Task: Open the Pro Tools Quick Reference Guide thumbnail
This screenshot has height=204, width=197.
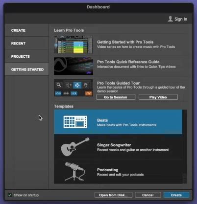Action: [x=74, y=66]
